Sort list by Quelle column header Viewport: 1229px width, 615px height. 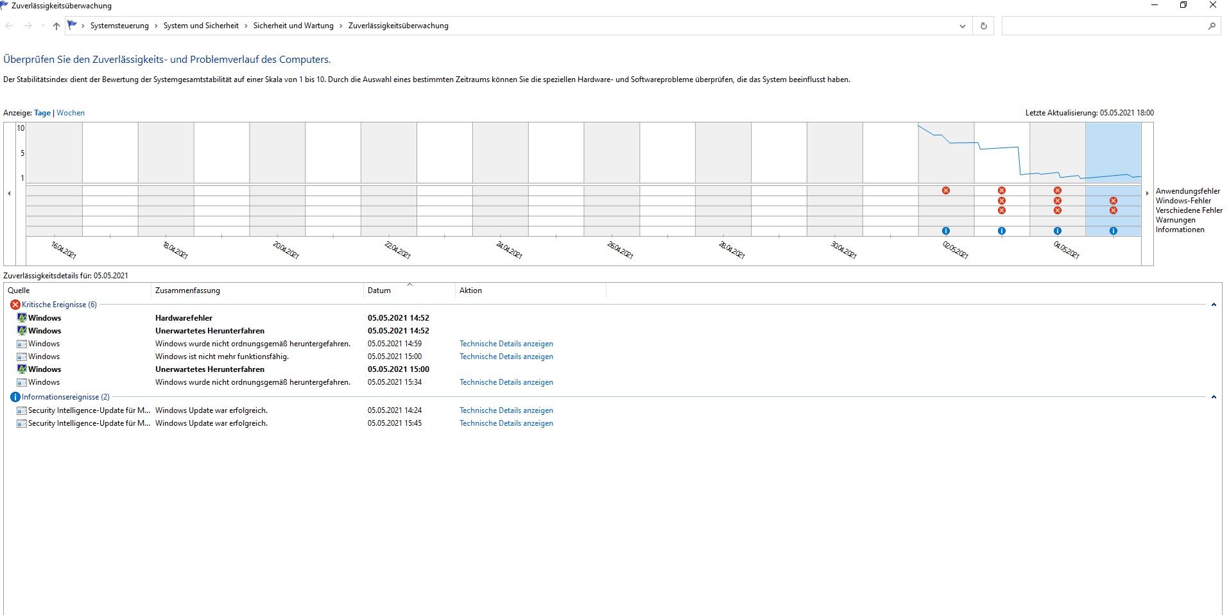tap(77, 291)
